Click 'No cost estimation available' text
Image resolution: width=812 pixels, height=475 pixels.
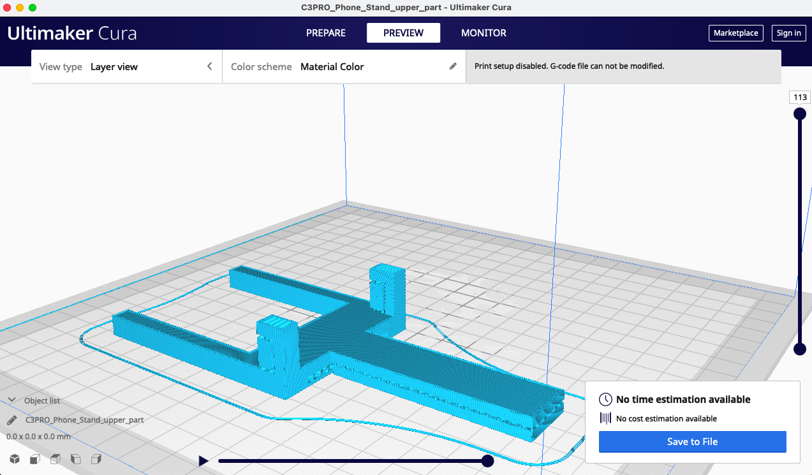pyautogui.click(x=667, y=419)
